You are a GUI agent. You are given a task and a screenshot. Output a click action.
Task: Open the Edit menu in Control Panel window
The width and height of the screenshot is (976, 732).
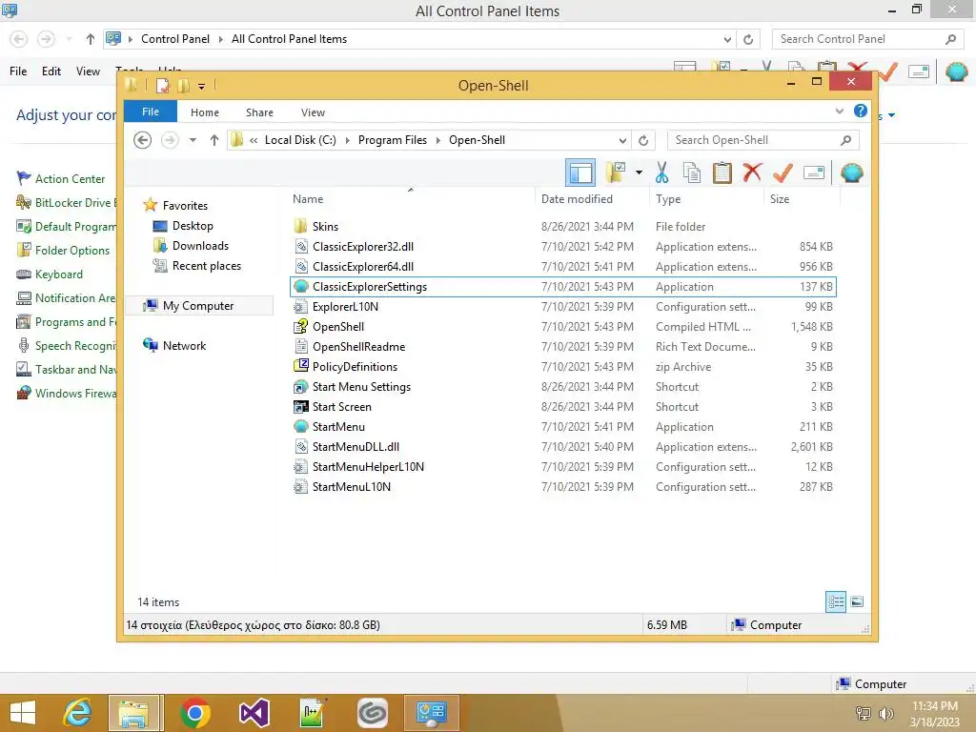point(51,71)
